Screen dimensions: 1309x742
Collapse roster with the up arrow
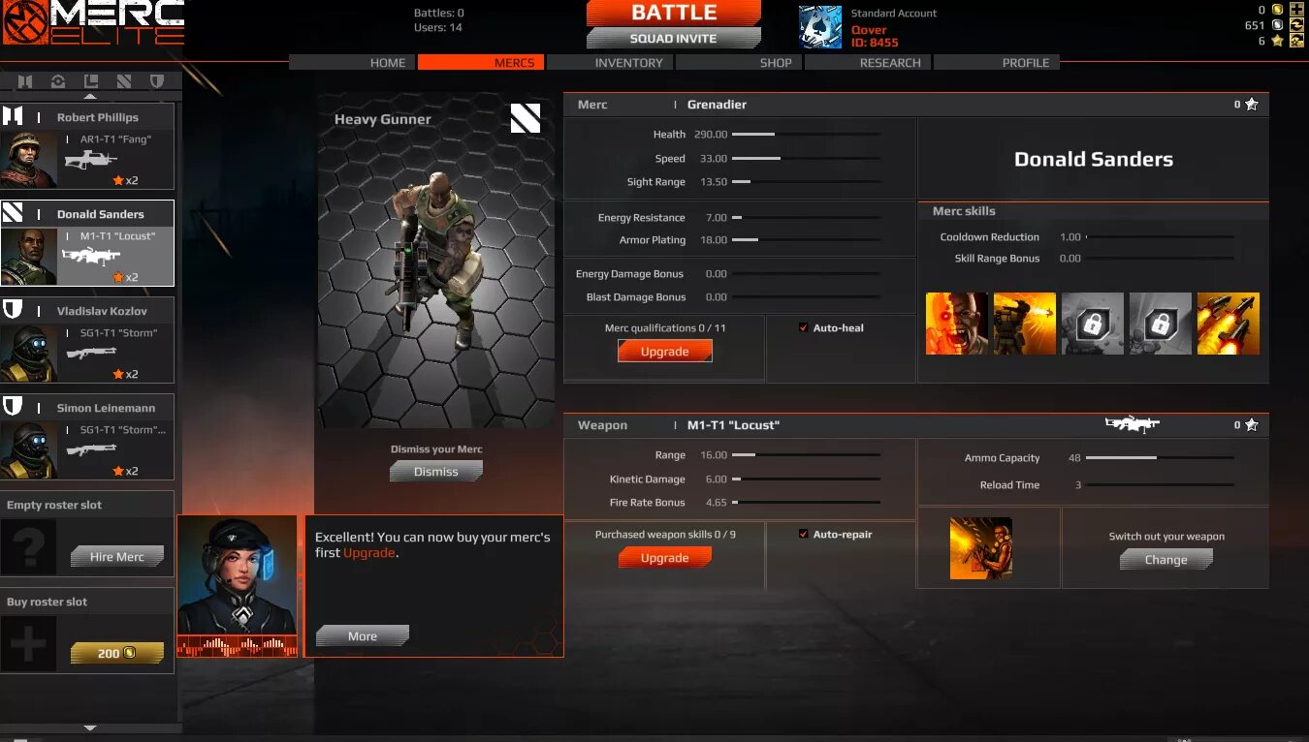(90, 97)
